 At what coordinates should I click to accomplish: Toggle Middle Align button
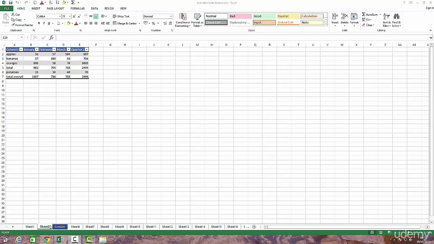[91, 16]
